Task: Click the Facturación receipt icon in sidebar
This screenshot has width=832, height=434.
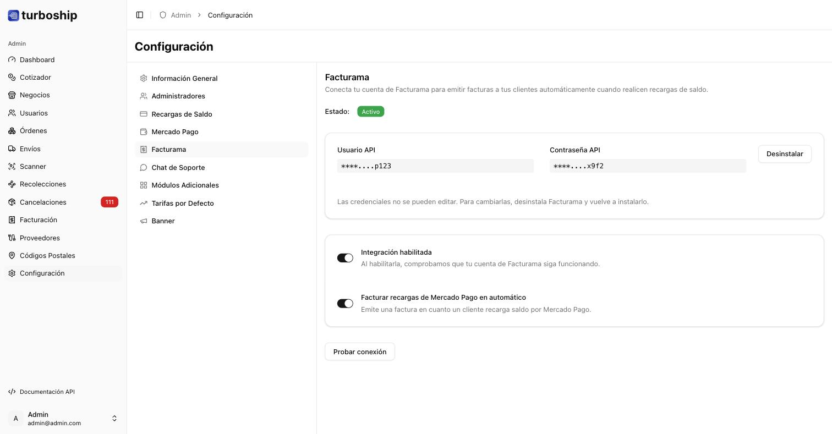Action: [x=12, y=220]
